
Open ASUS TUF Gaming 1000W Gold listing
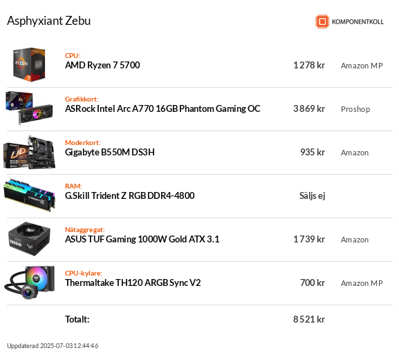click(x=142, y=240)
